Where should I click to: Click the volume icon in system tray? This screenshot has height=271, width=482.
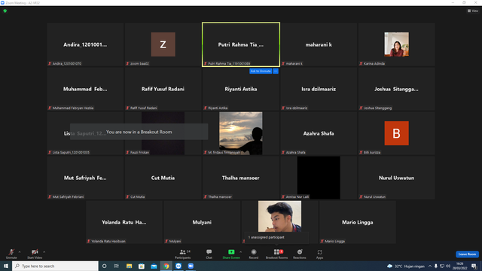pyautogui.click(x=448, y=266)
